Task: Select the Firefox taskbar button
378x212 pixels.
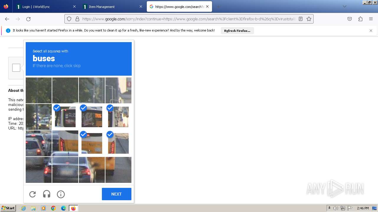Action: coord(74,208)
